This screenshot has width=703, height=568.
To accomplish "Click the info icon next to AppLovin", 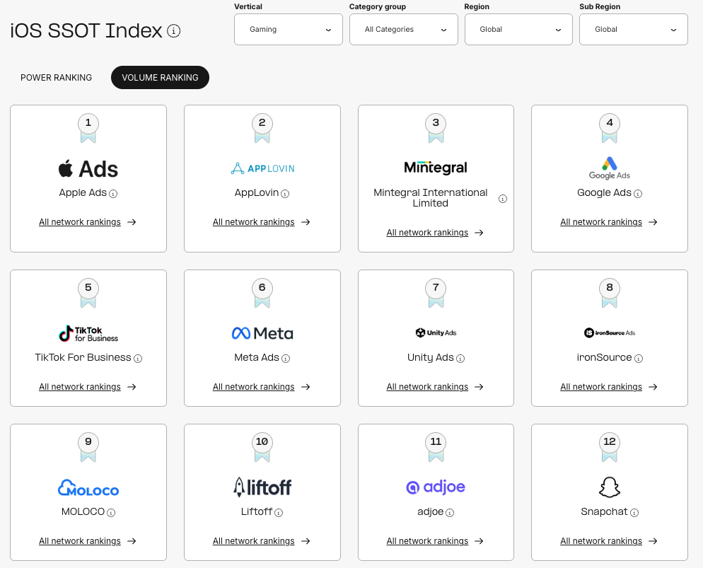I will click(285, 193).
